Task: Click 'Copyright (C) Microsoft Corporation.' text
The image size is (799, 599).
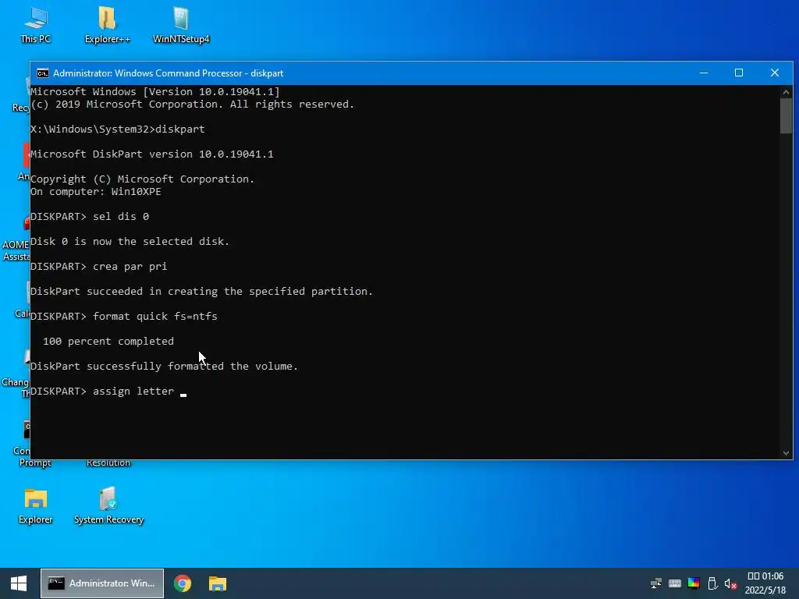Action: pyautogui.click(x=142, y=179)
